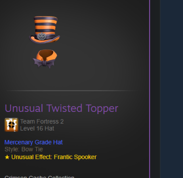Click the purple bat-shaped bow tie
This screenshot has width=183, height=178.
44,63
